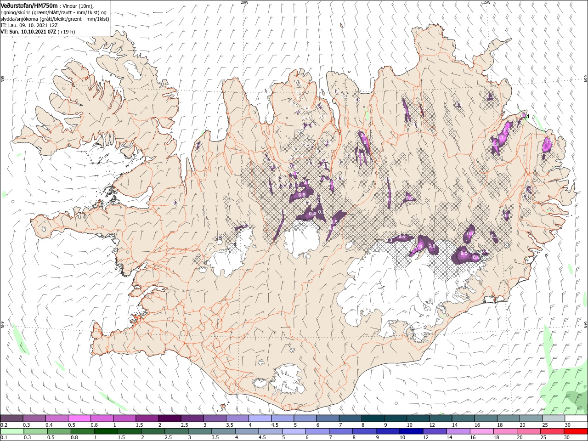This screenshot has height=441, width=588.
Task: Click the 0.4 contour label on the map
Action: 312,213
